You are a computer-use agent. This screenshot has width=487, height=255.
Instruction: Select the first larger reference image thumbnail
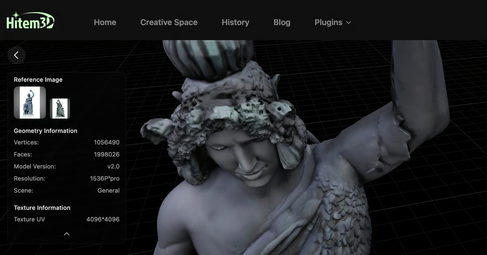(30, 102)
